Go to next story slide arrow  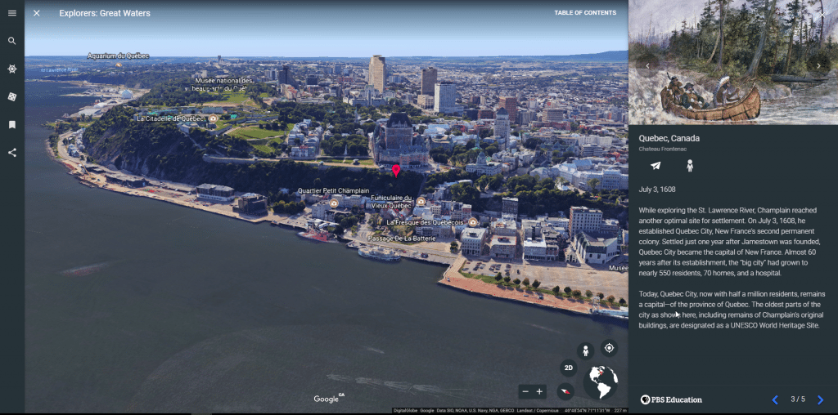pyautogui.click(x=820, y=399)
